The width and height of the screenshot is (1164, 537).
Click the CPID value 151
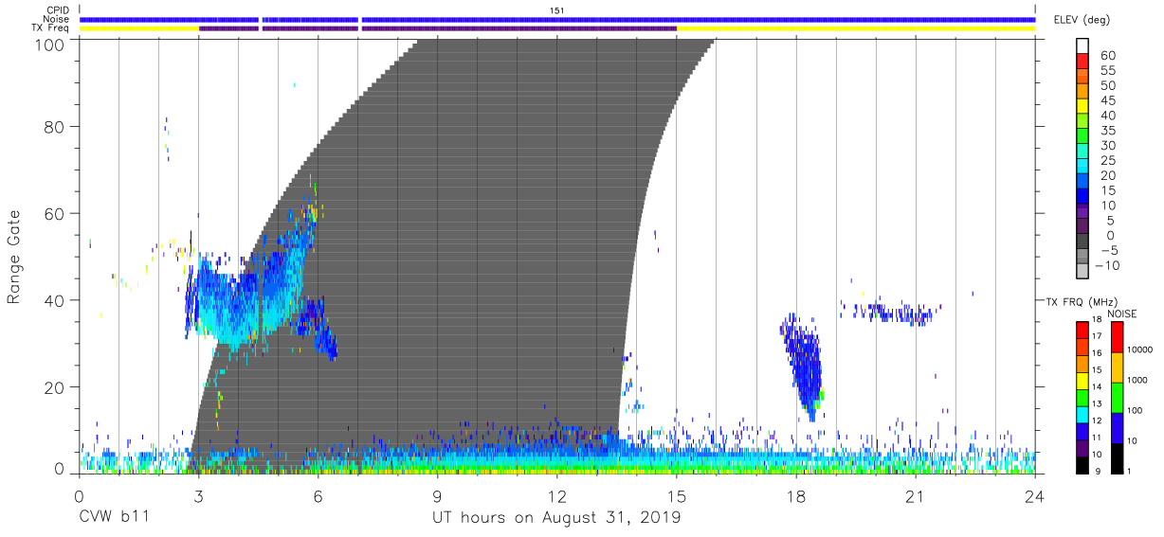556,10
